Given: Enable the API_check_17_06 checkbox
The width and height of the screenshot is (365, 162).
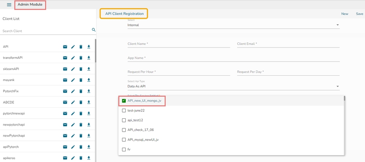Looking at the screenshot, I should coord(124,130).
